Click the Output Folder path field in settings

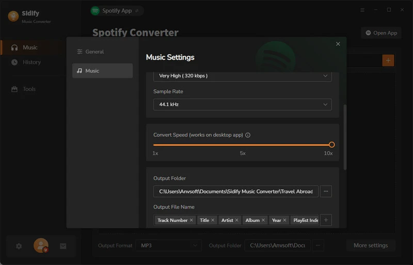pyautogui.click(x=236, y=191)
